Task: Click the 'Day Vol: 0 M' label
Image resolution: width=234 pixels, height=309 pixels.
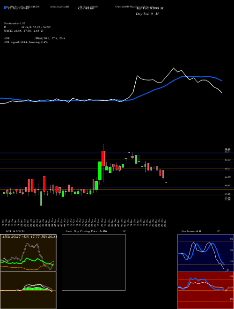Action: coord(147,14)
